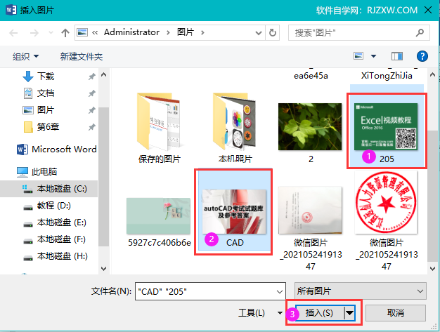The image size is (440, 332).
Task: Open the 工具(L) menu
Action: pyautogui.click(x=260, y=312)
